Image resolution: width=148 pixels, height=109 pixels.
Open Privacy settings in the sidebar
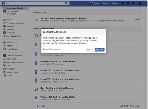click(x=9, y=20)
